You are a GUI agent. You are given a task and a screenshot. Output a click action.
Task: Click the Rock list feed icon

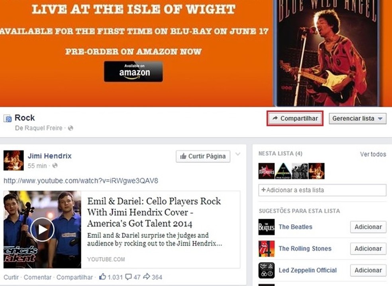(8, 118)
